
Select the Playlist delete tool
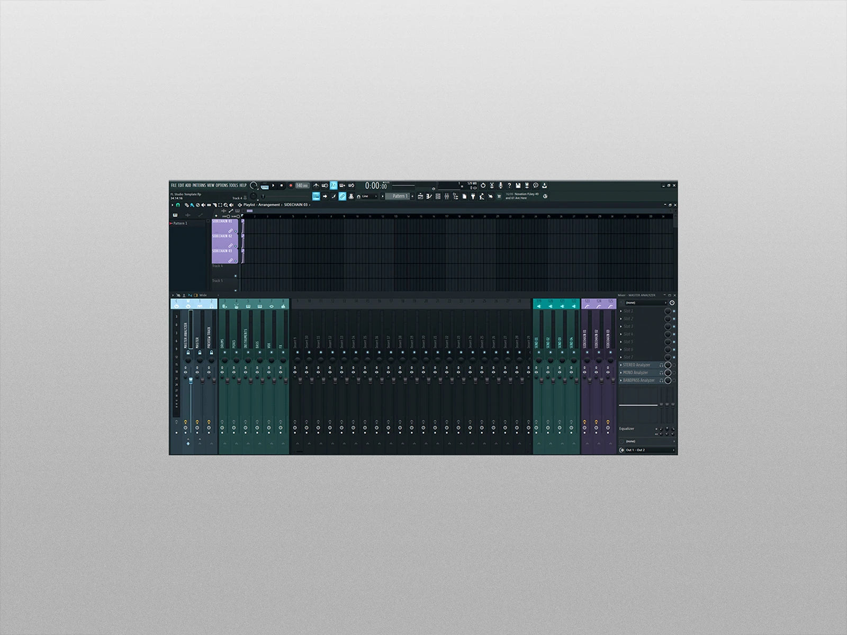point(198,205)
